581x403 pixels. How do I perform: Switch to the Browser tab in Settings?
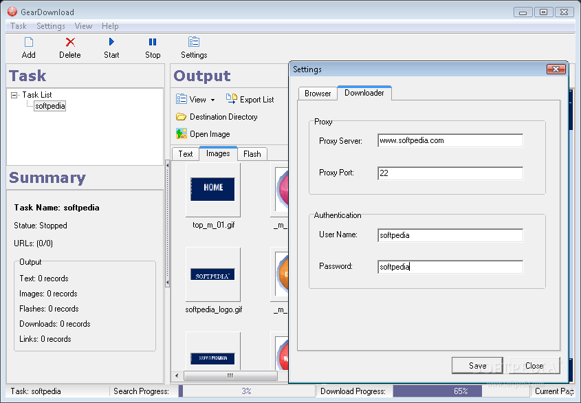point(318,94)
